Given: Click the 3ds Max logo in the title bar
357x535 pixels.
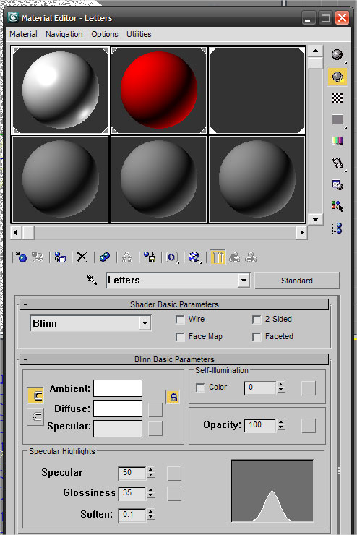Looking at the screenshot, I should (x=13, y=17).
